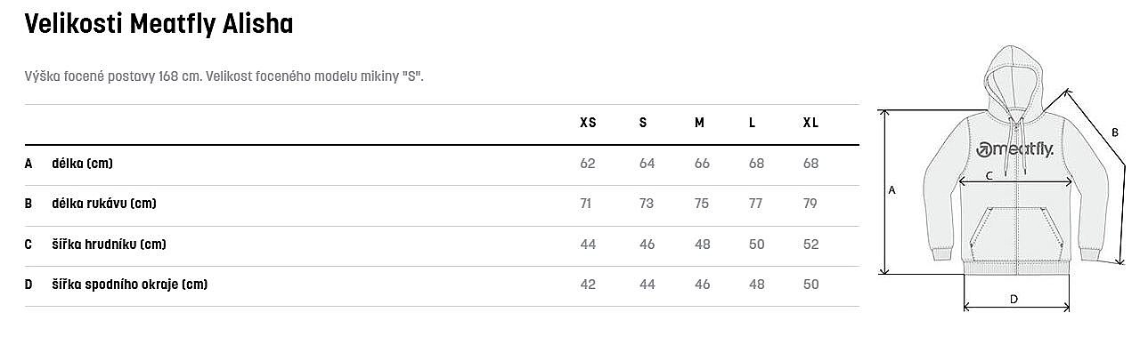Click the 'šířka spodního okraje (cm)' row label
Screen dimensions: 1148x353
[x=130, y=285]
